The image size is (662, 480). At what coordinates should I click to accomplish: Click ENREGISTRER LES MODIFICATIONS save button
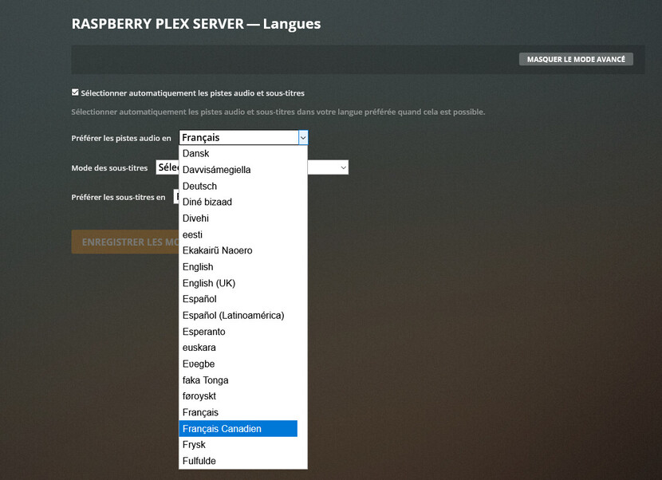125,242
